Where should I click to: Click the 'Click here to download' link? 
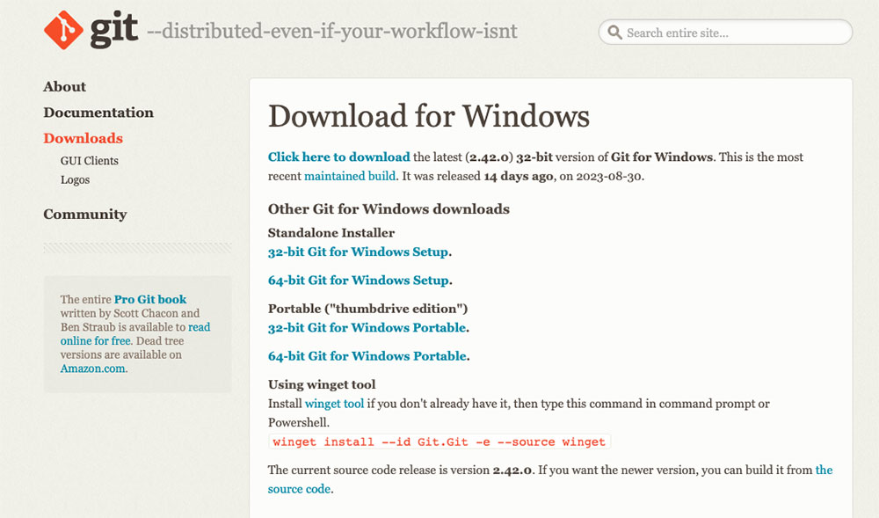coord(338,157)
